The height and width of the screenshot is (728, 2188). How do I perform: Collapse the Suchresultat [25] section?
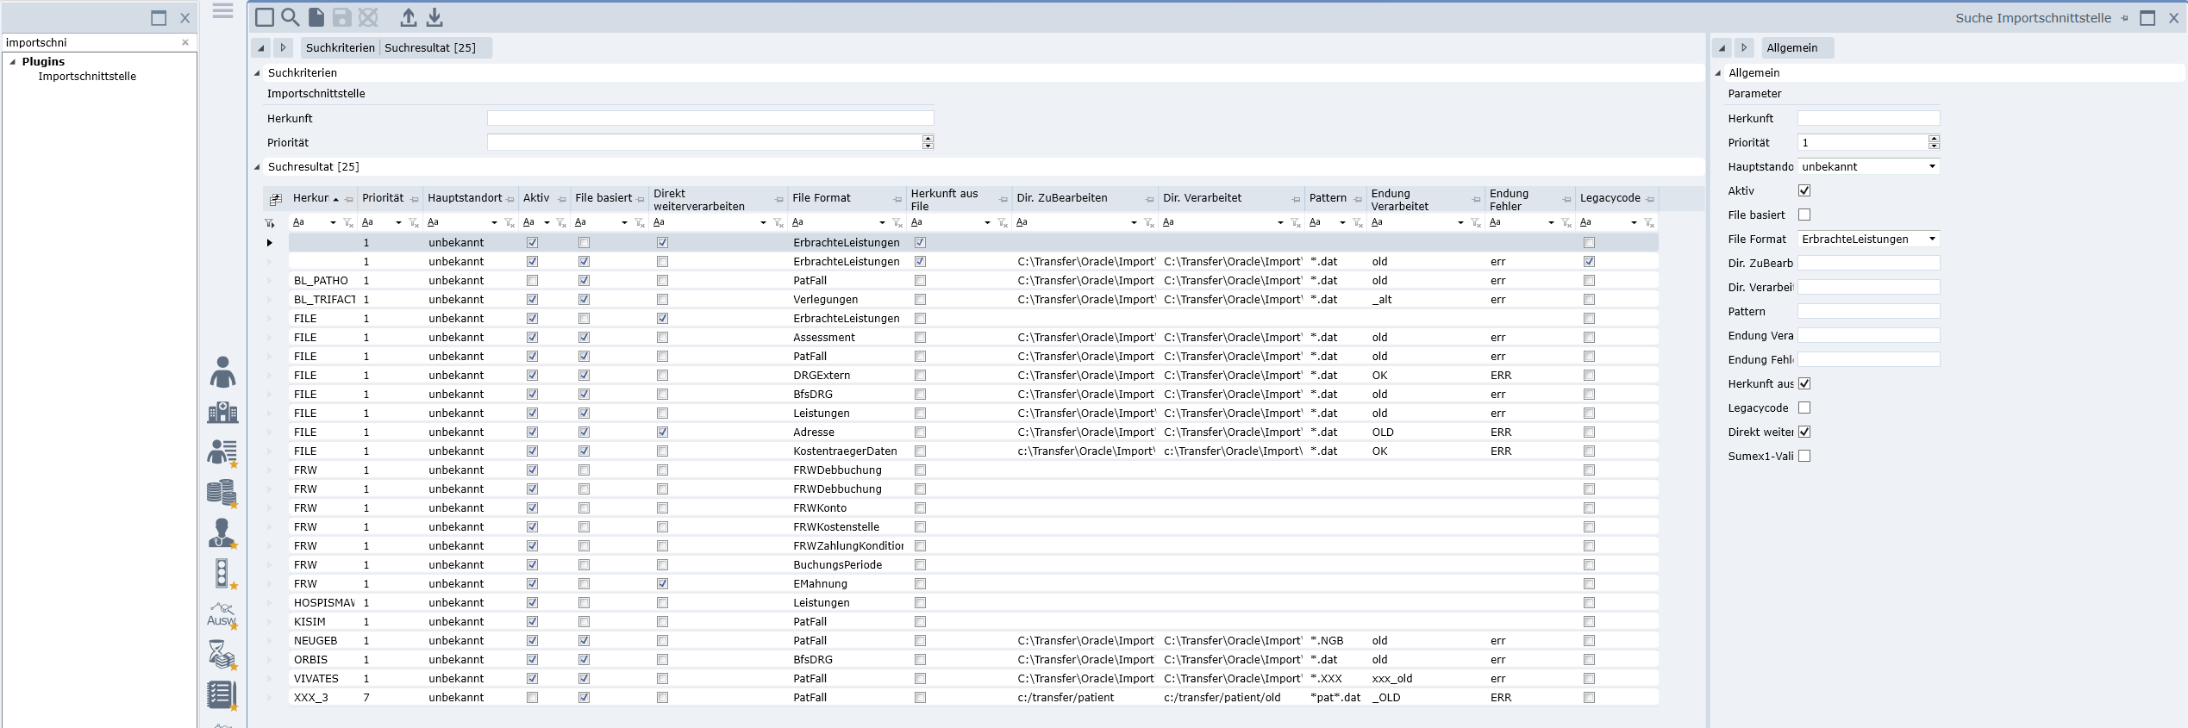point(257,167)
